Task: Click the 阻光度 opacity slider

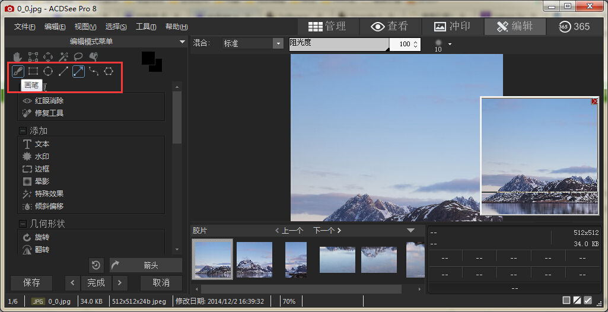Action: click(339, 44)
